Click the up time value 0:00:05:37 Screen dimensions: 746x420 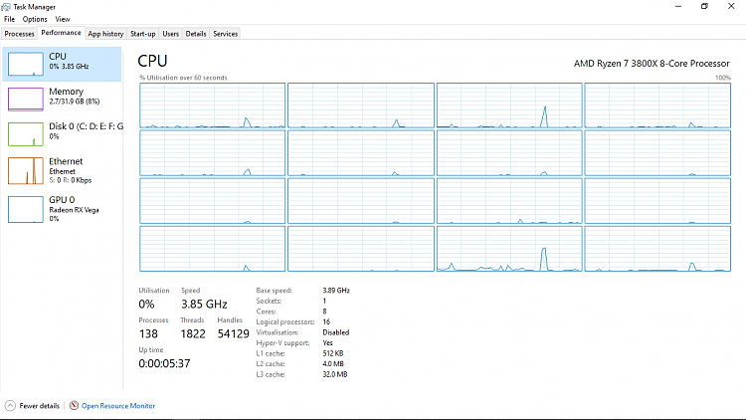[164, 364]
